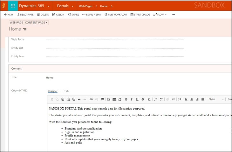Screen dimensions: 232x152
Task: Open the app launcher waffle grid
Action: pos(13,6)
